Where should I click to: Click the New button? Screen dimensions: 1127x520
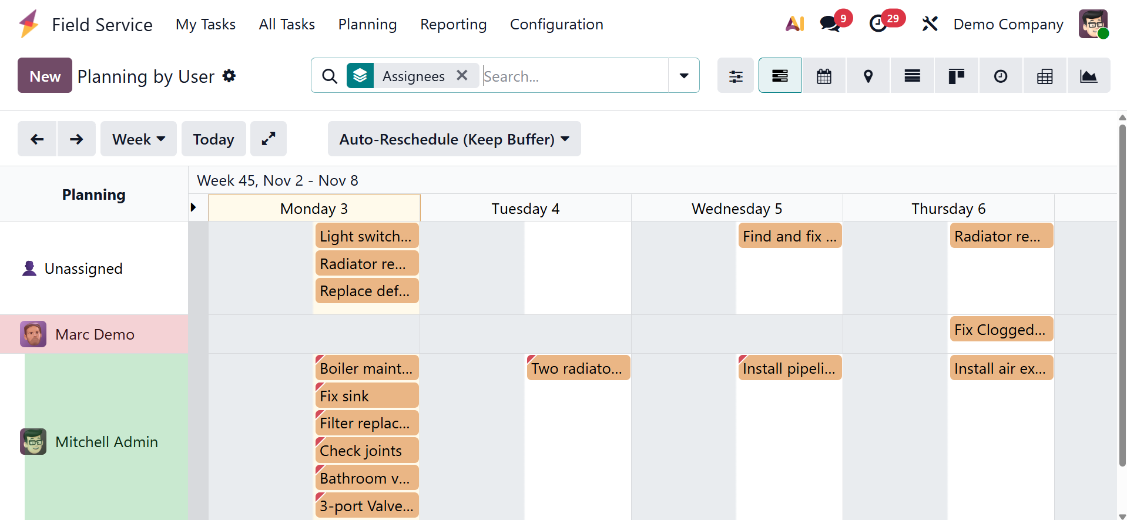[45, 76]
